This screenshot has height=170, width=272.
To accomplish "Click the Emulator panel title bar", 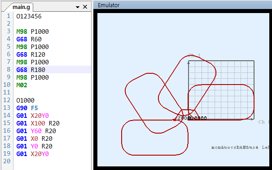I will [x=183, y=5].
